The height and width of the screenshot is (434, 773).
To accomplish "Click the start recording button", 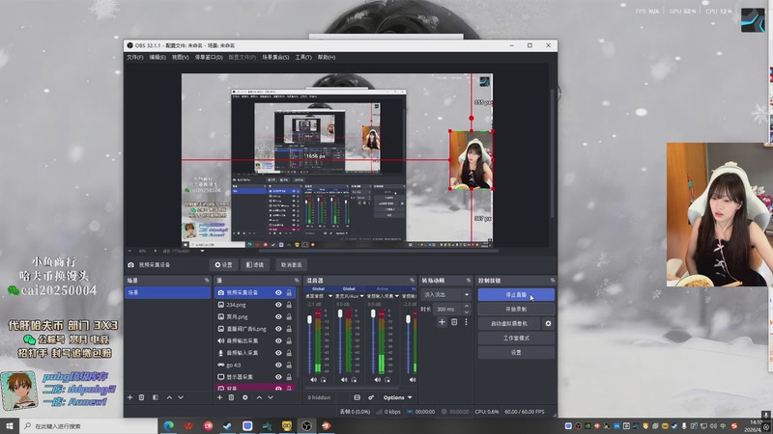I will [516, 310].
